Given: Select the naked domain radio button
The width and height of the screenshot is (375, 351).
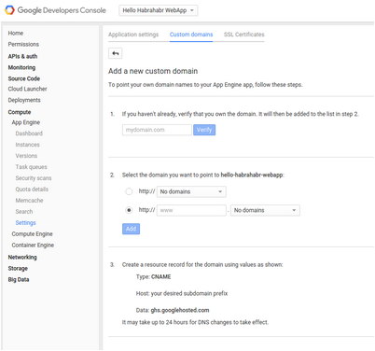Looking at the screenshot, I should click(129, 191).
